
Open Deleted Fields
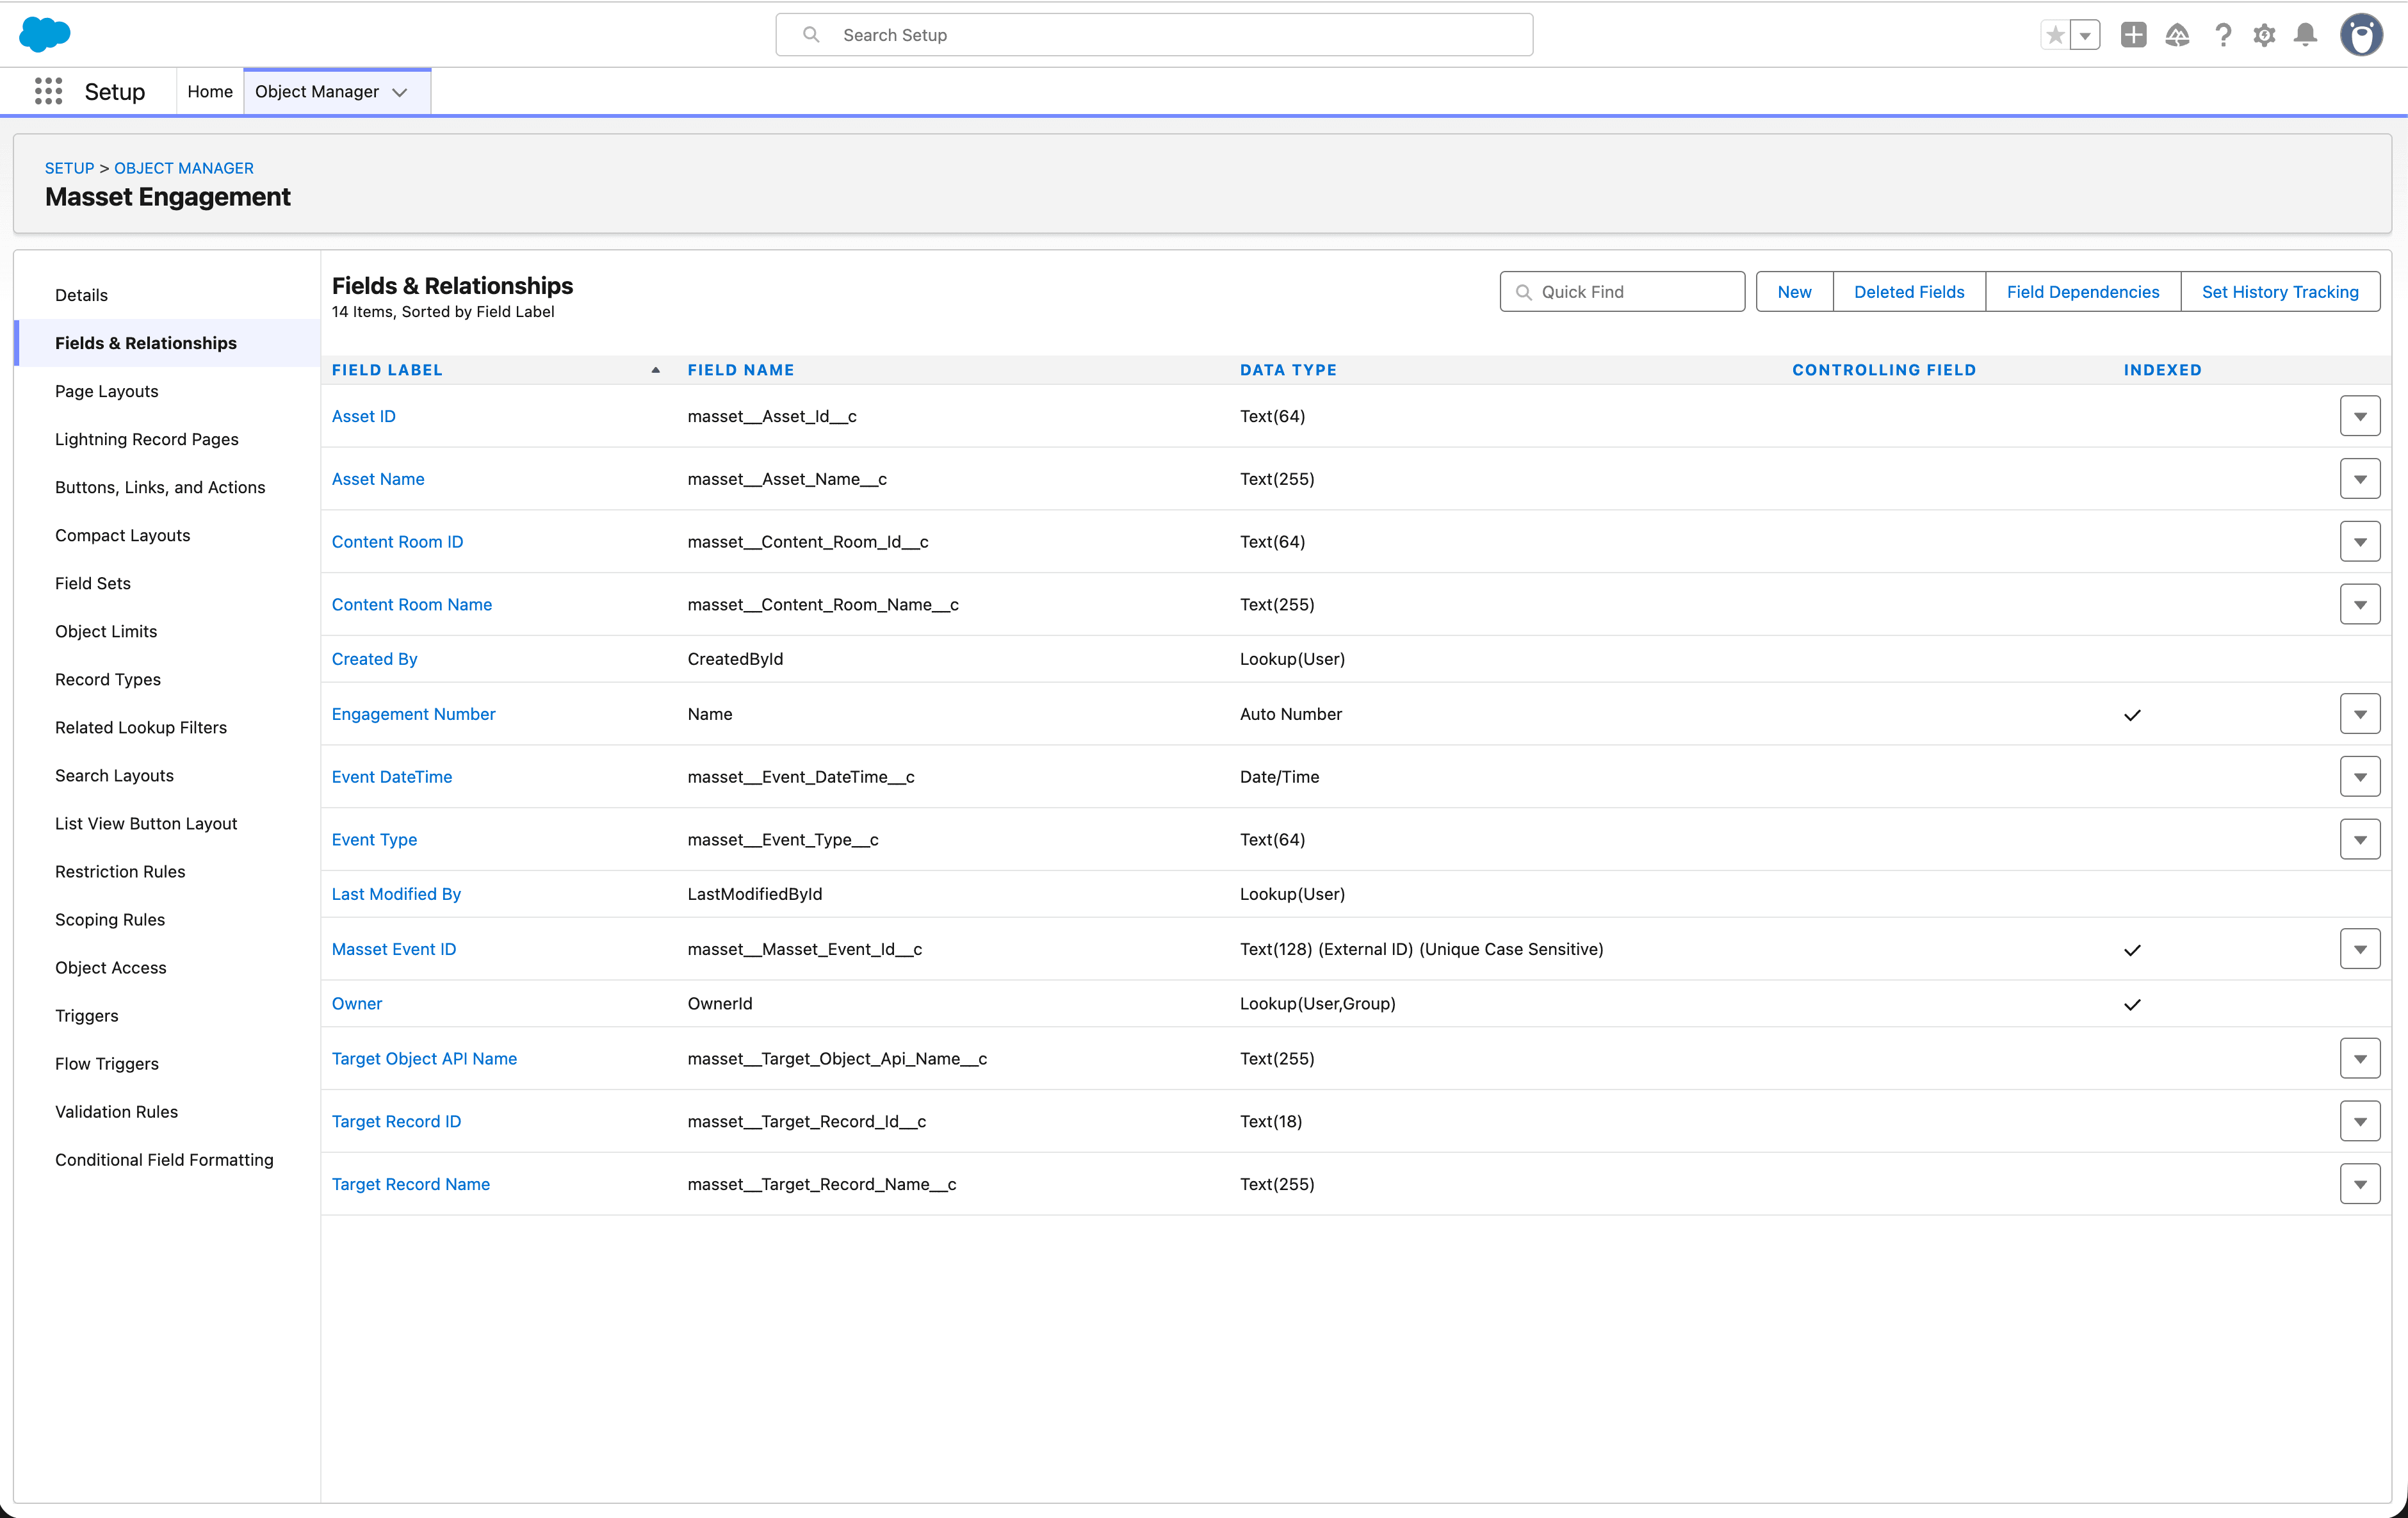1909,292
